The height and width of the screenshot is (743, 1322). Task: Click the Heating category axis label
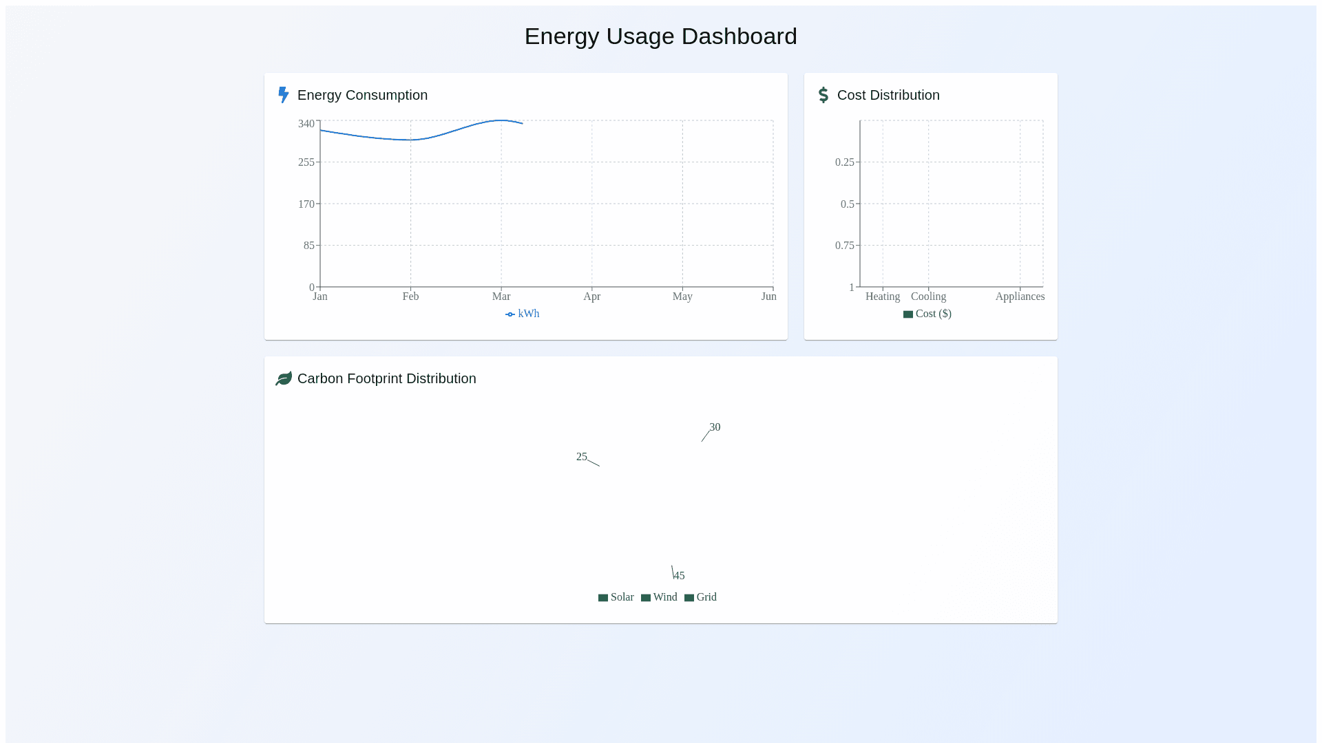(882, 297)
